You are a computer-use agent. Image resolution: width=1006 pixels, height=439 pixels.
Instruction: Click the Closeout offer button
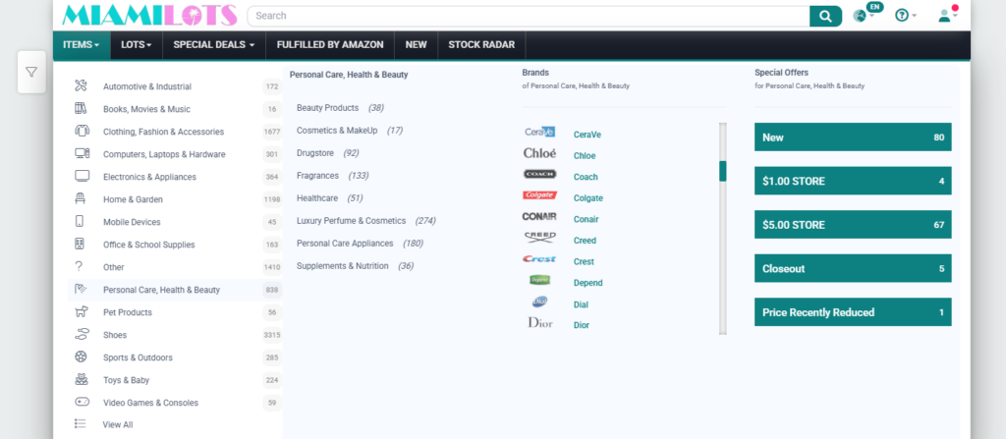(853, 268)
